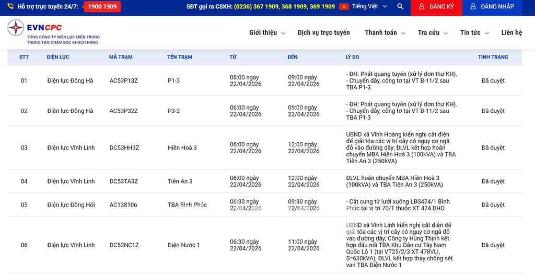535x276 pixels.
Task: Click the TÌNH TRẠNG column header
Action: click(x=493, y=57)
